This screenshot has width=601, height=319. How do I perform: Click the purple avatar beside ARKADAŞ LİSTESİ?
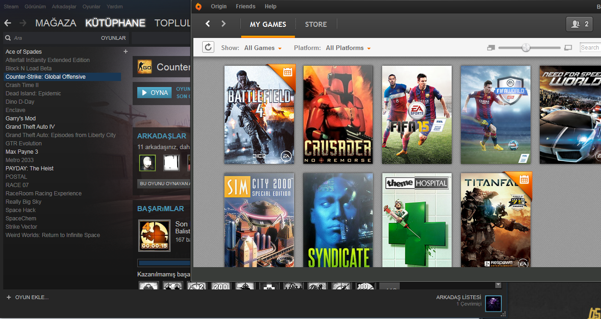click(493, 303)
